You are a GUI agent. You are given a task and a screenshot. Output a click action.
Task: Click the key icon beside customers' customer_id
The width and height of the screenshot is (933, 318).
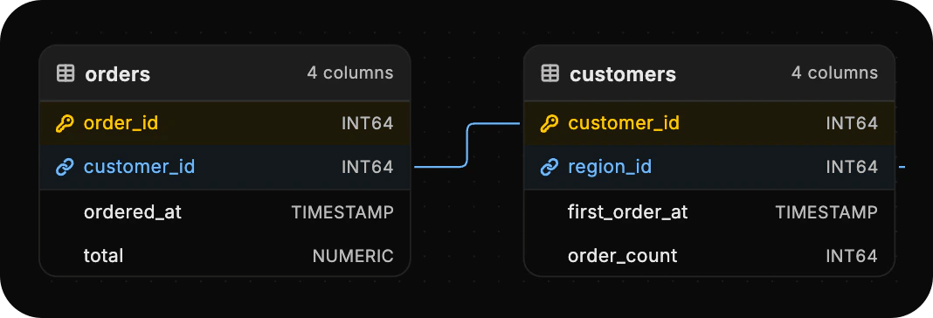549,124
